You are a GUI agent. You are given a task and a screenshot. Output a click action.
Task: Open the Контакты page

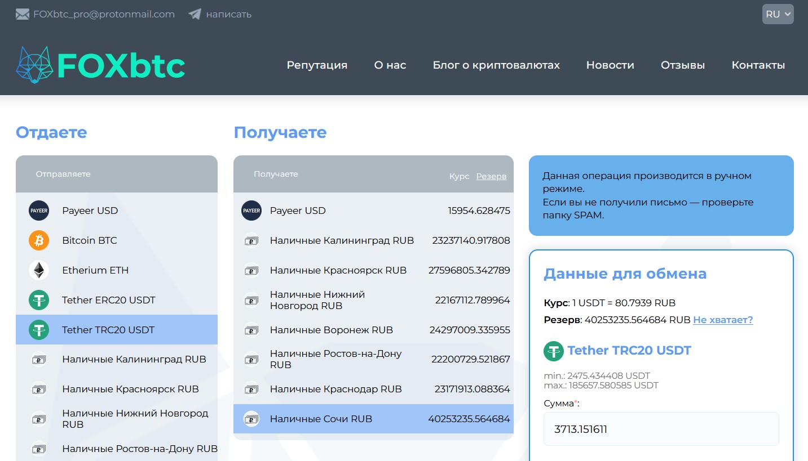point(758,65)
